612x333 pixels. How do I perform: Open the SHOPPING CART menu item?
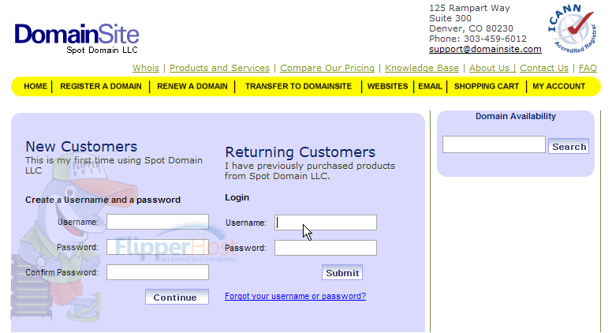(x=487, y=86)
